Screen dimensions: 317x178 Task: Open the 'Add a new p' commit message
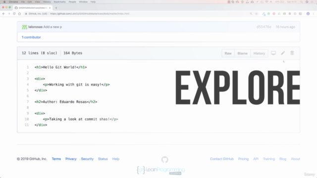coord(53,27)
